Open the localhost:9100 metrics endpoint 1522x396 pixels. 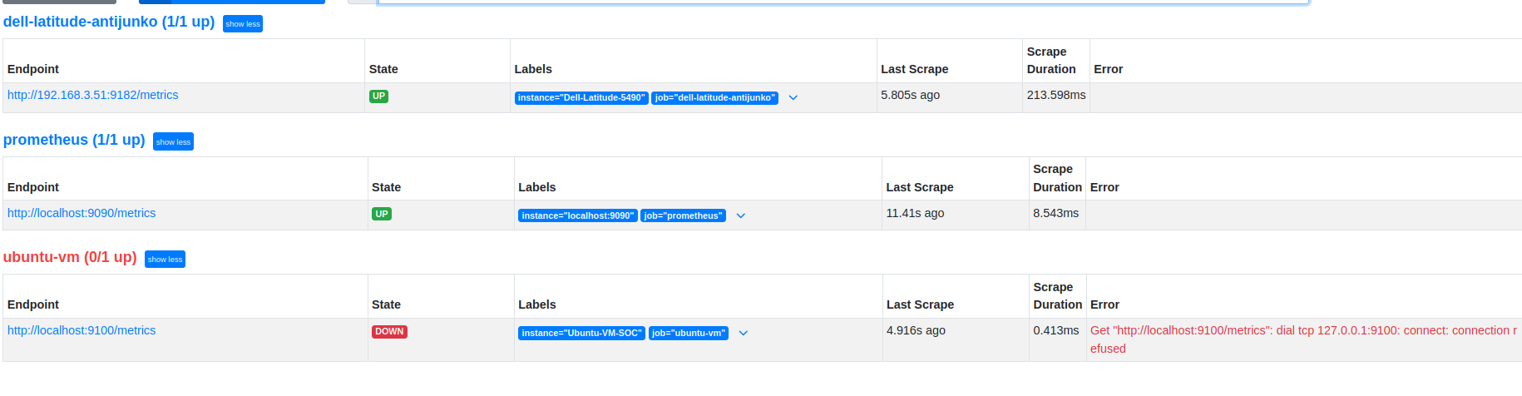tap(82, 331)
